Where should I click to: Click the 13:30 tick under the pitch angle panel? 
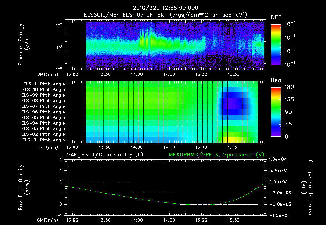coord(104,147)
